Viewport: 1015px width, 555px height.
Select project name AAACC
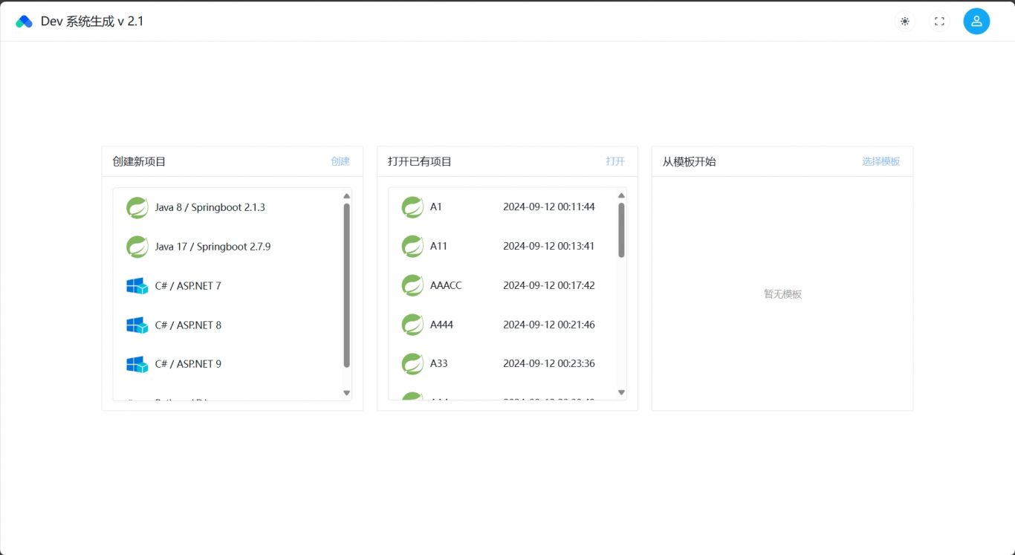(446, 285)
